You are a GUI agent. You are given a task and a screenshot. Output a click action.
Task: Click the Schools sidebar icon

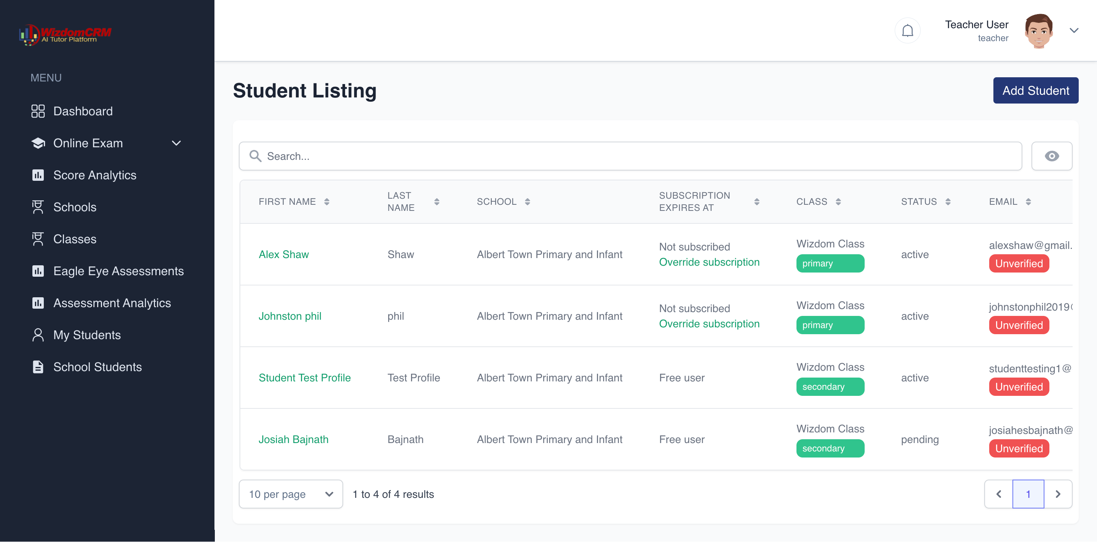tap(38, 207)
